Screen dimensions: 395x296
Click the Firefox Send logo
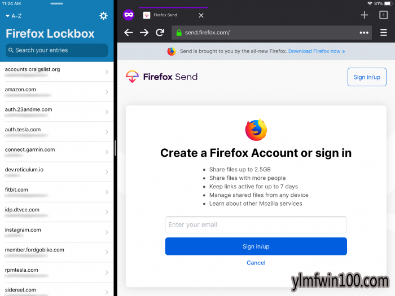[161, 77]
